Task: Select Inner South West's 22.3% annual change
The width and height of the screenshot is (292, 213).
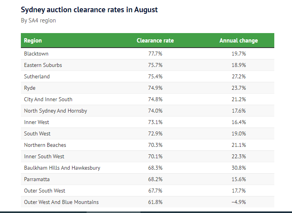Action: pos(238,156)
